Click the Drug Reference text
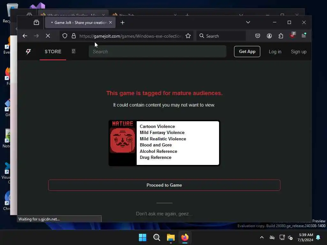 point(156,158)
